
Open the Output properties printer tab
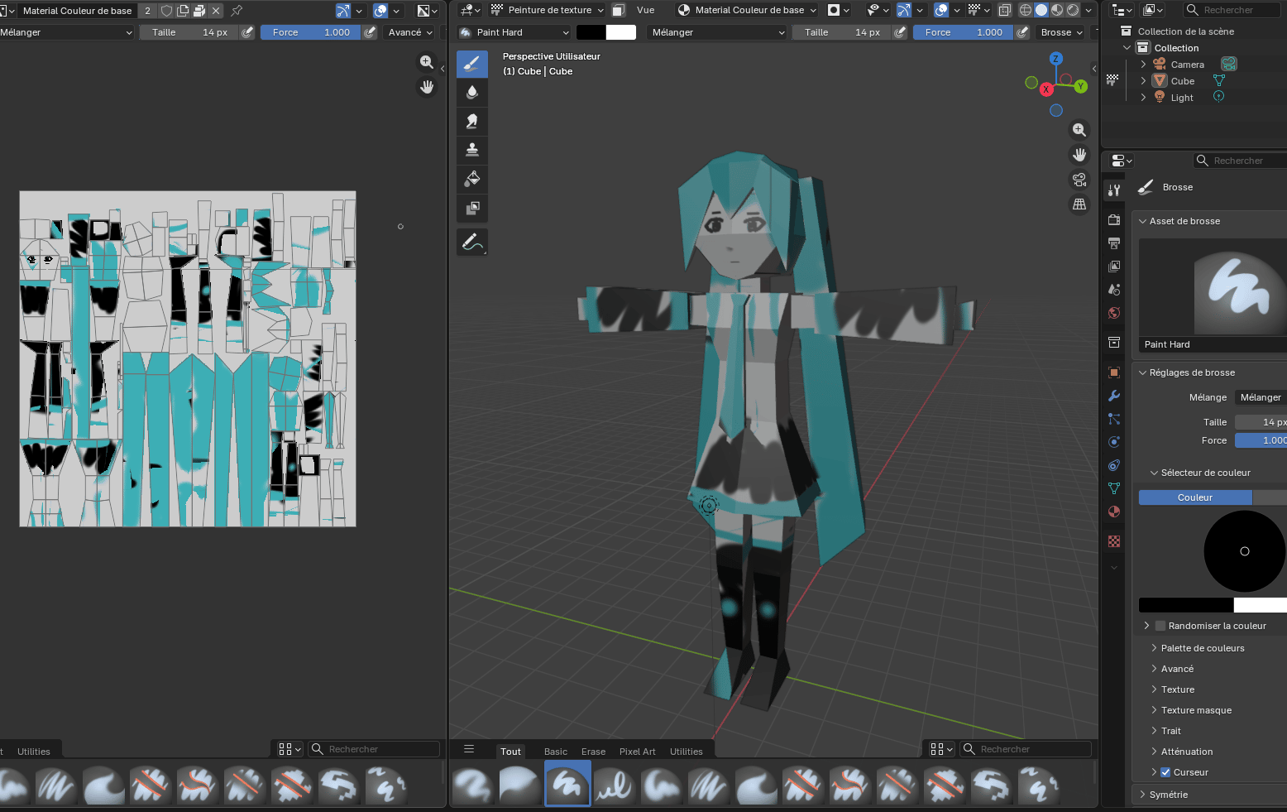pyautogui.click(x=1114, y=243)
